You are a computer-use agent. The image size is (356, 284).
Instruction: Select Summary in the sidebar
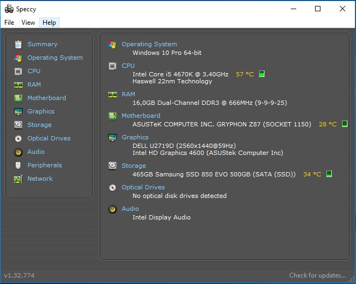[x=43, y=44]
